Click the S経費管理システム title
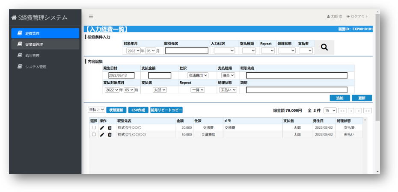The image size is (398, 192). pyautogui.click(x=43, y=18)
